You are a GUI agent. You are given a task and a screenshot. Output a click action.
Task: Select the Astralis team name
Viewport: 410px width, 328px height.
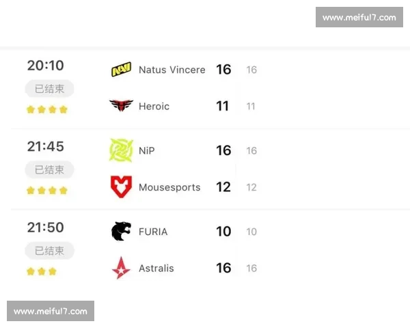(x=156, y=268)
